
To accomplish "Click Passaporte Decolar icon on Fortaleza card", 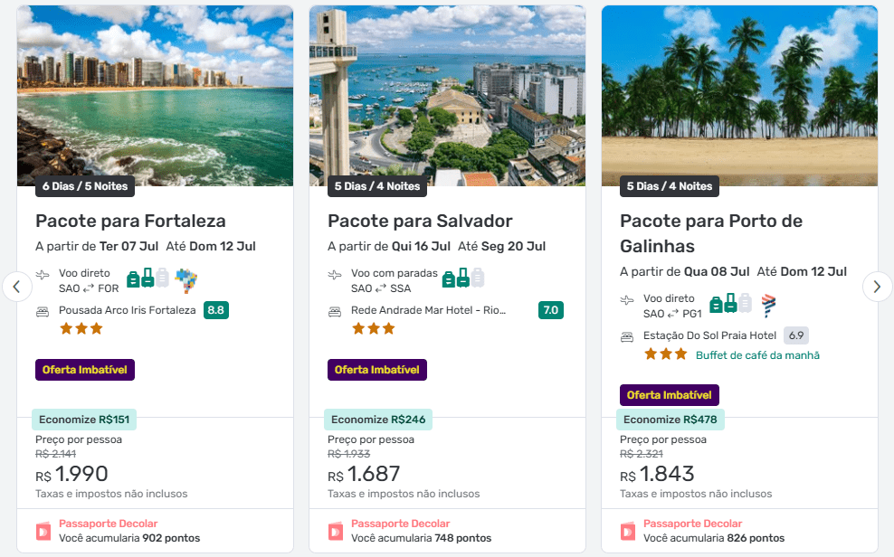I will [x=43, y=531].
